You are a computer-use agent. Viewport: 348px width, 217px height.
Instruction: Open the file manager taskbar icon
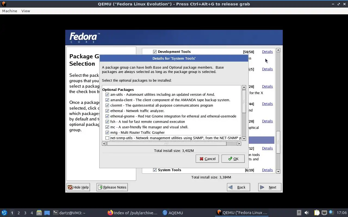point(39,213)
